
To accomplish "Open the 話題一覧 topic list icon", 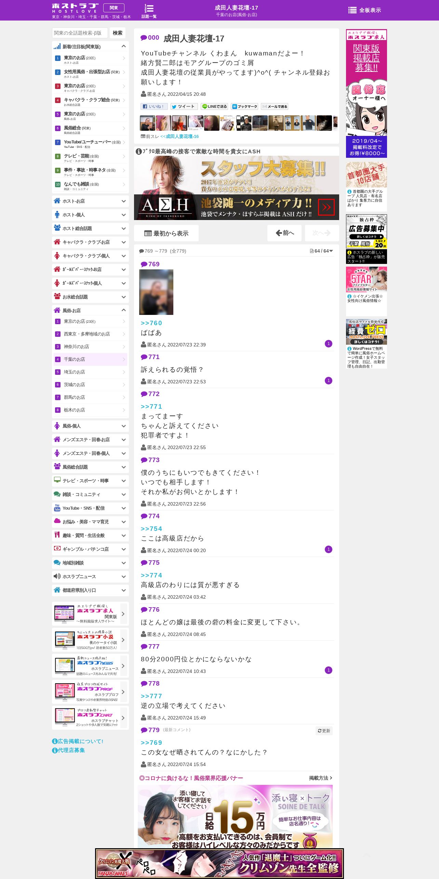I will click(149, 11).
